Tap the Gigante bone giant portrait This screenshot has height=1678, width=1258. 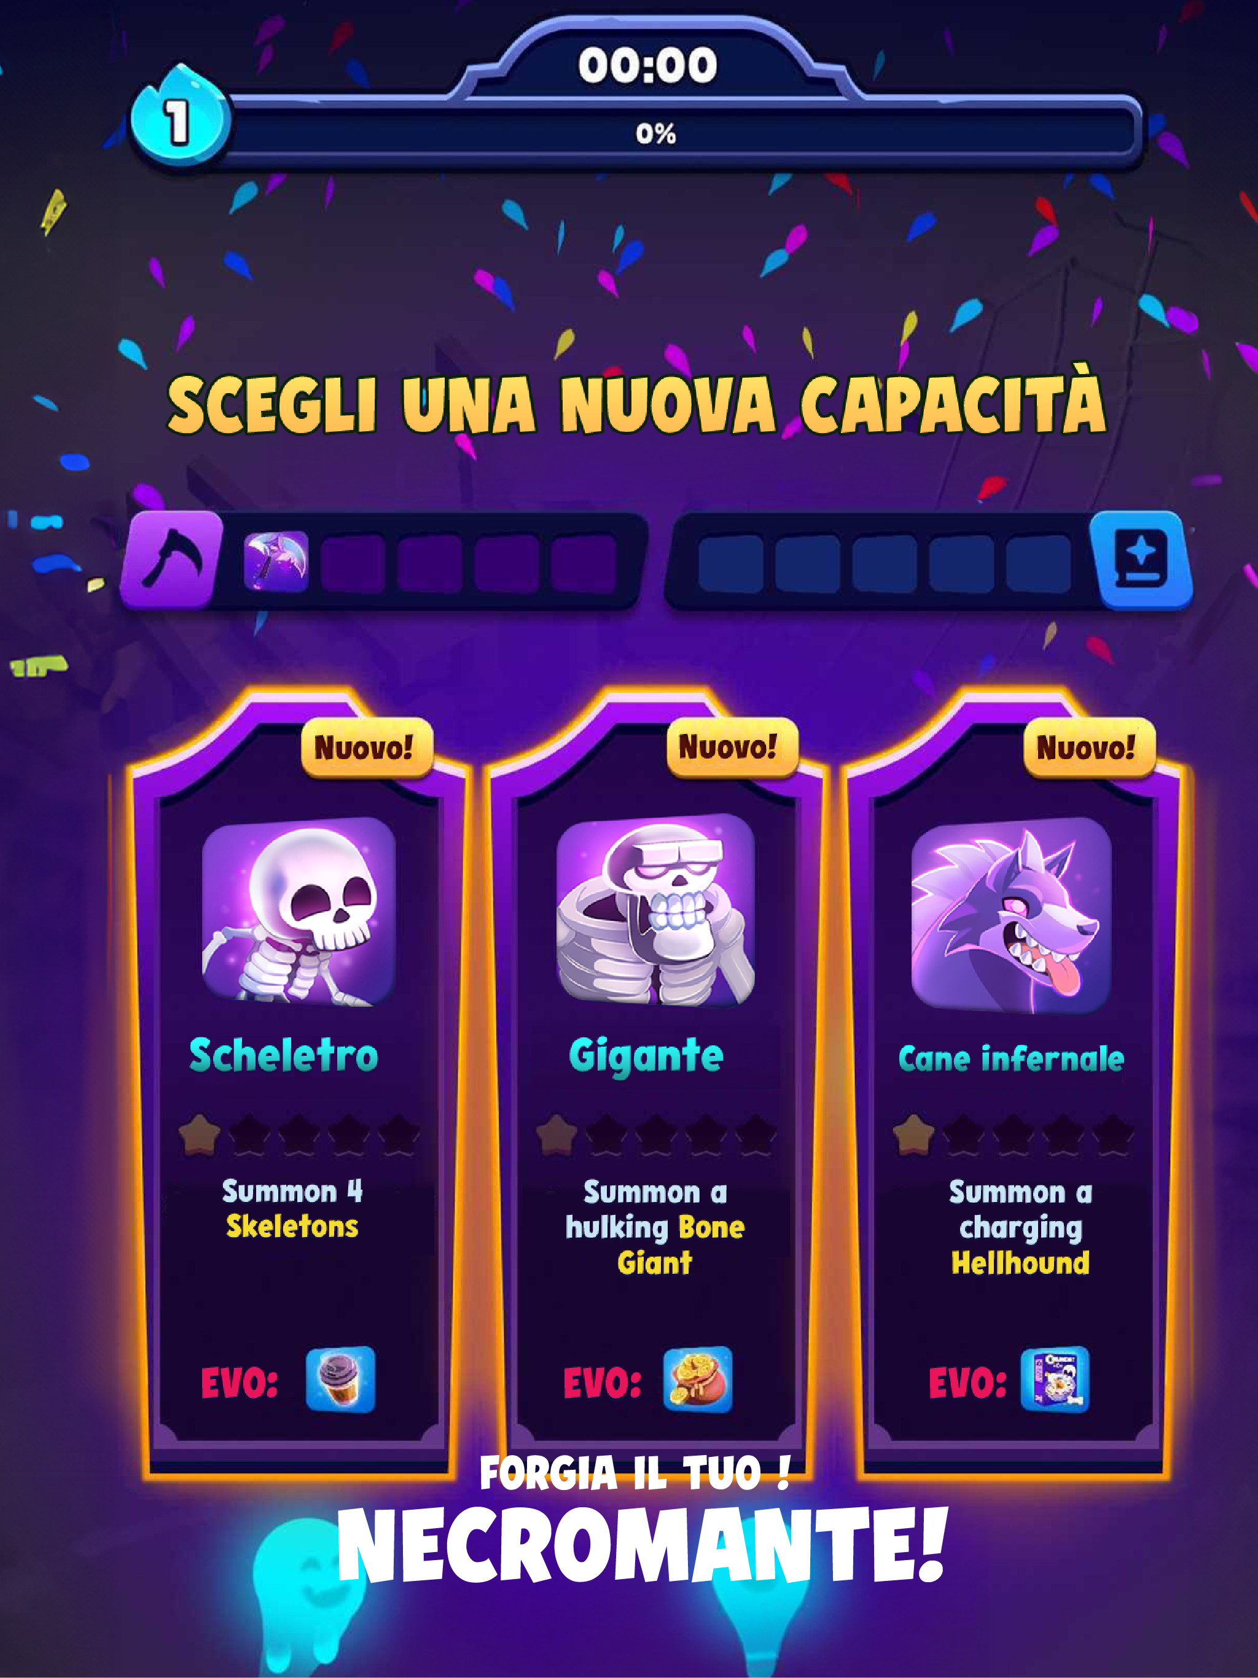[x=655, y=910]
